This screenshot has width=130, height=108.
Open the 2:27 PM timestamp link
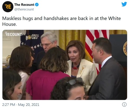tap(9, 105)
